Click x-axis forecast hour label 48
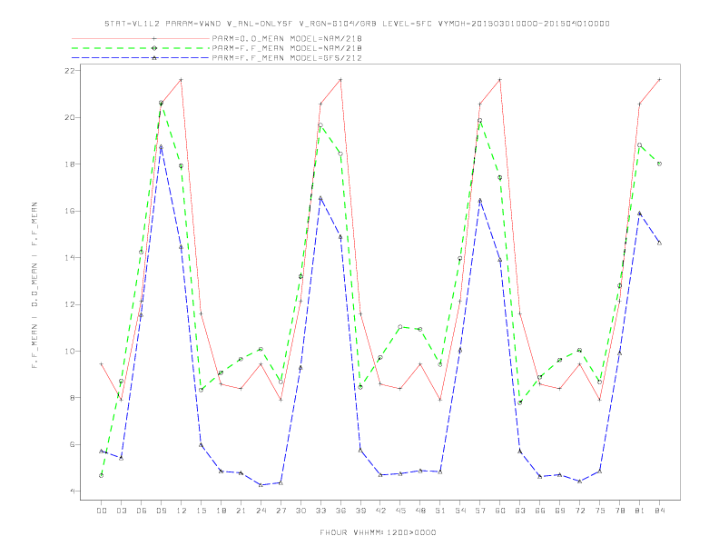The image size is (719, 556). point(420,511)
